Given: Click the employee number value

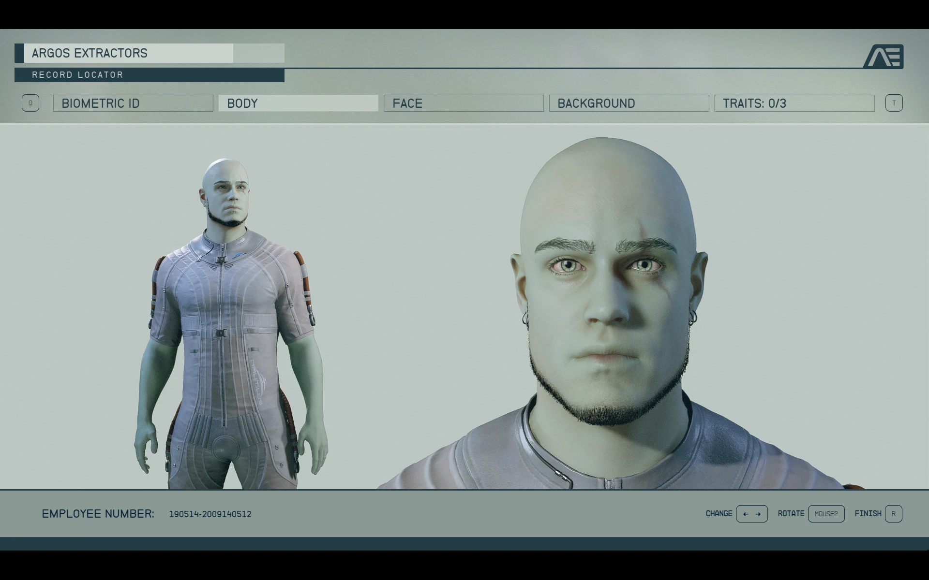Looking at the screenshot, I should pyautogui.click(x=210, y=514).
